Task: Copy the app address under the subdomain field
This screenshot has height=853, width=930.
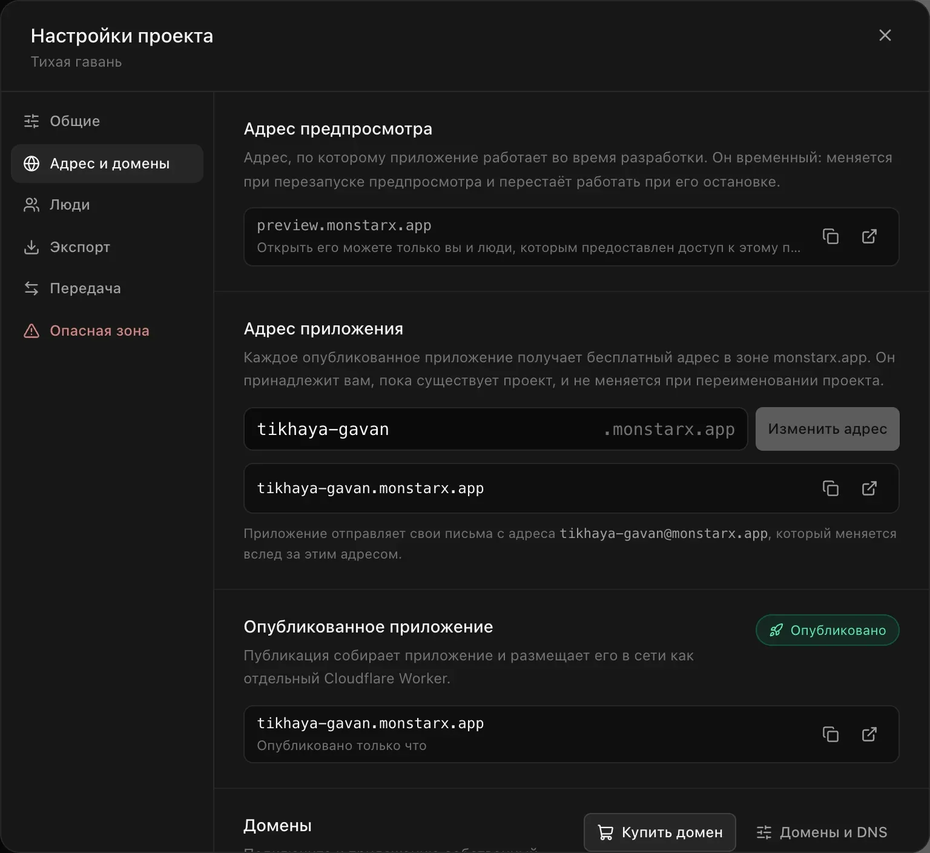Action: 831,488
